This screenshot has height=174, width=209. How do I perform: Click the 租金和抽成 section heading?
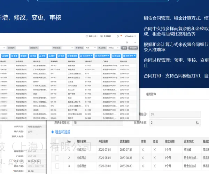coord(63,132)
